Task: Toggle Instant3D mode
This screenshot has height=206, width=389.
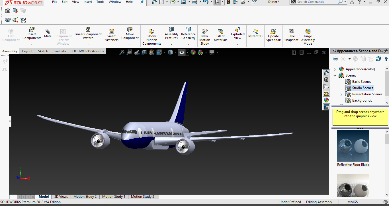Action: [x=255, y=33]
